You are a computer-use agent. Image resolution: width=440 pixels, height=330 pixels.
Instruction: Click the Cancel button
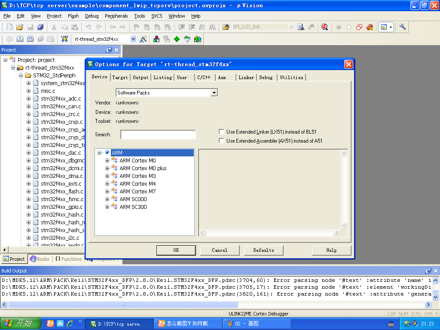click(220, 251)
